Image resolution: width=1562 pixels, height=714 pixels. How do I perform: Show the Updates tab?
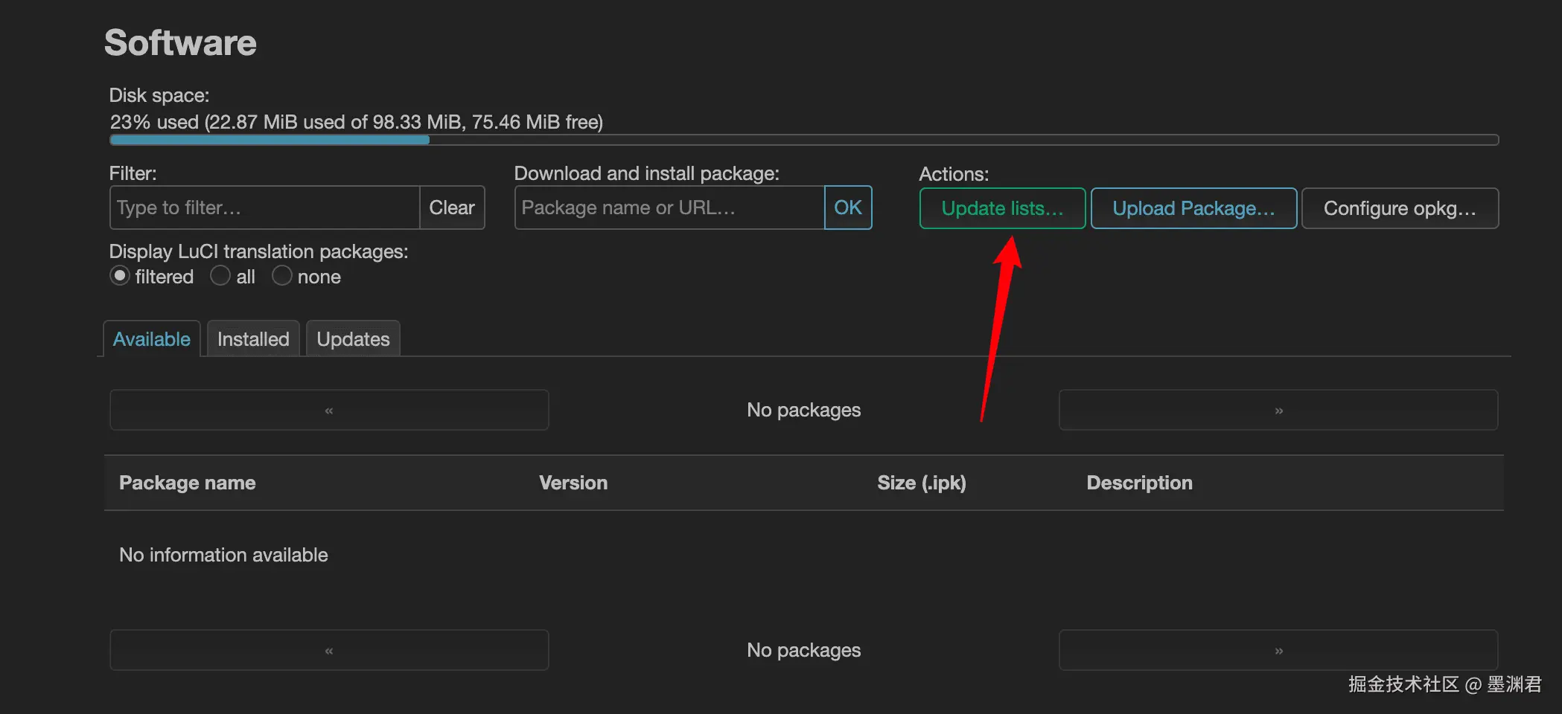[353, 339]
